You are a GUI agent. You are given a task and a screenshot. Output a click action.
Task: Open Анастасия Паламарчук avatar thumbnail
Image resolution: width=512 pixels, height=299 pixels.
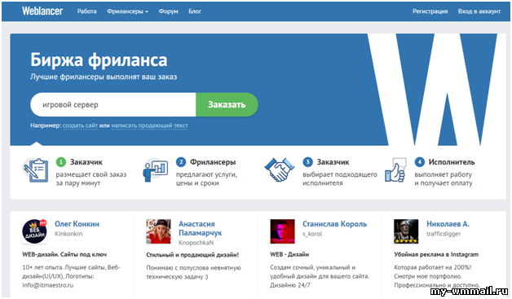click(x=158, y=231)
